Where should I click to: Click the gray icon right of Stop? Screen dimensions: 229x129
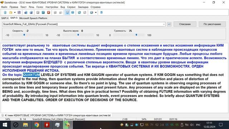coord(55,13)
